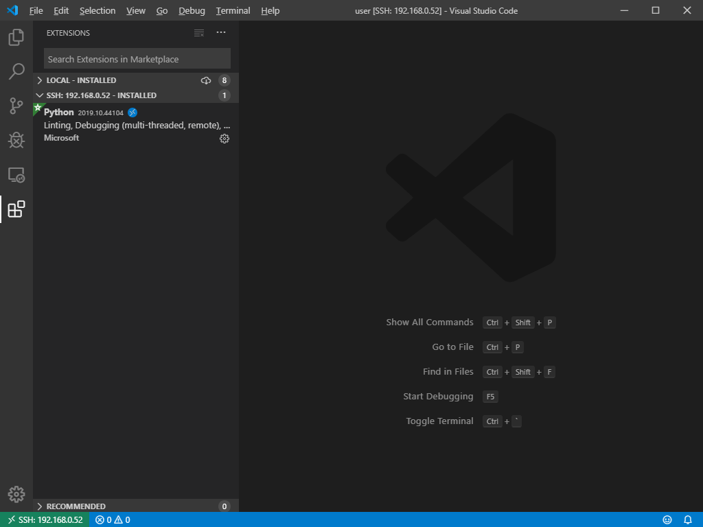Open the Remote Explorer view
This screenshot has width=703, height=527.
tap(16, 175)
